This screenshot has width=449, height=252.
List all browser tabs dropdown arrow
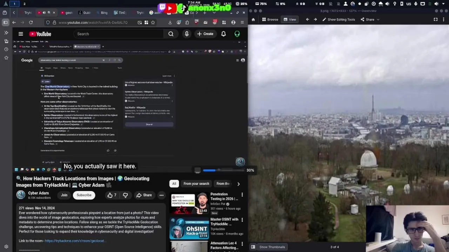click(x=214, y=13)
